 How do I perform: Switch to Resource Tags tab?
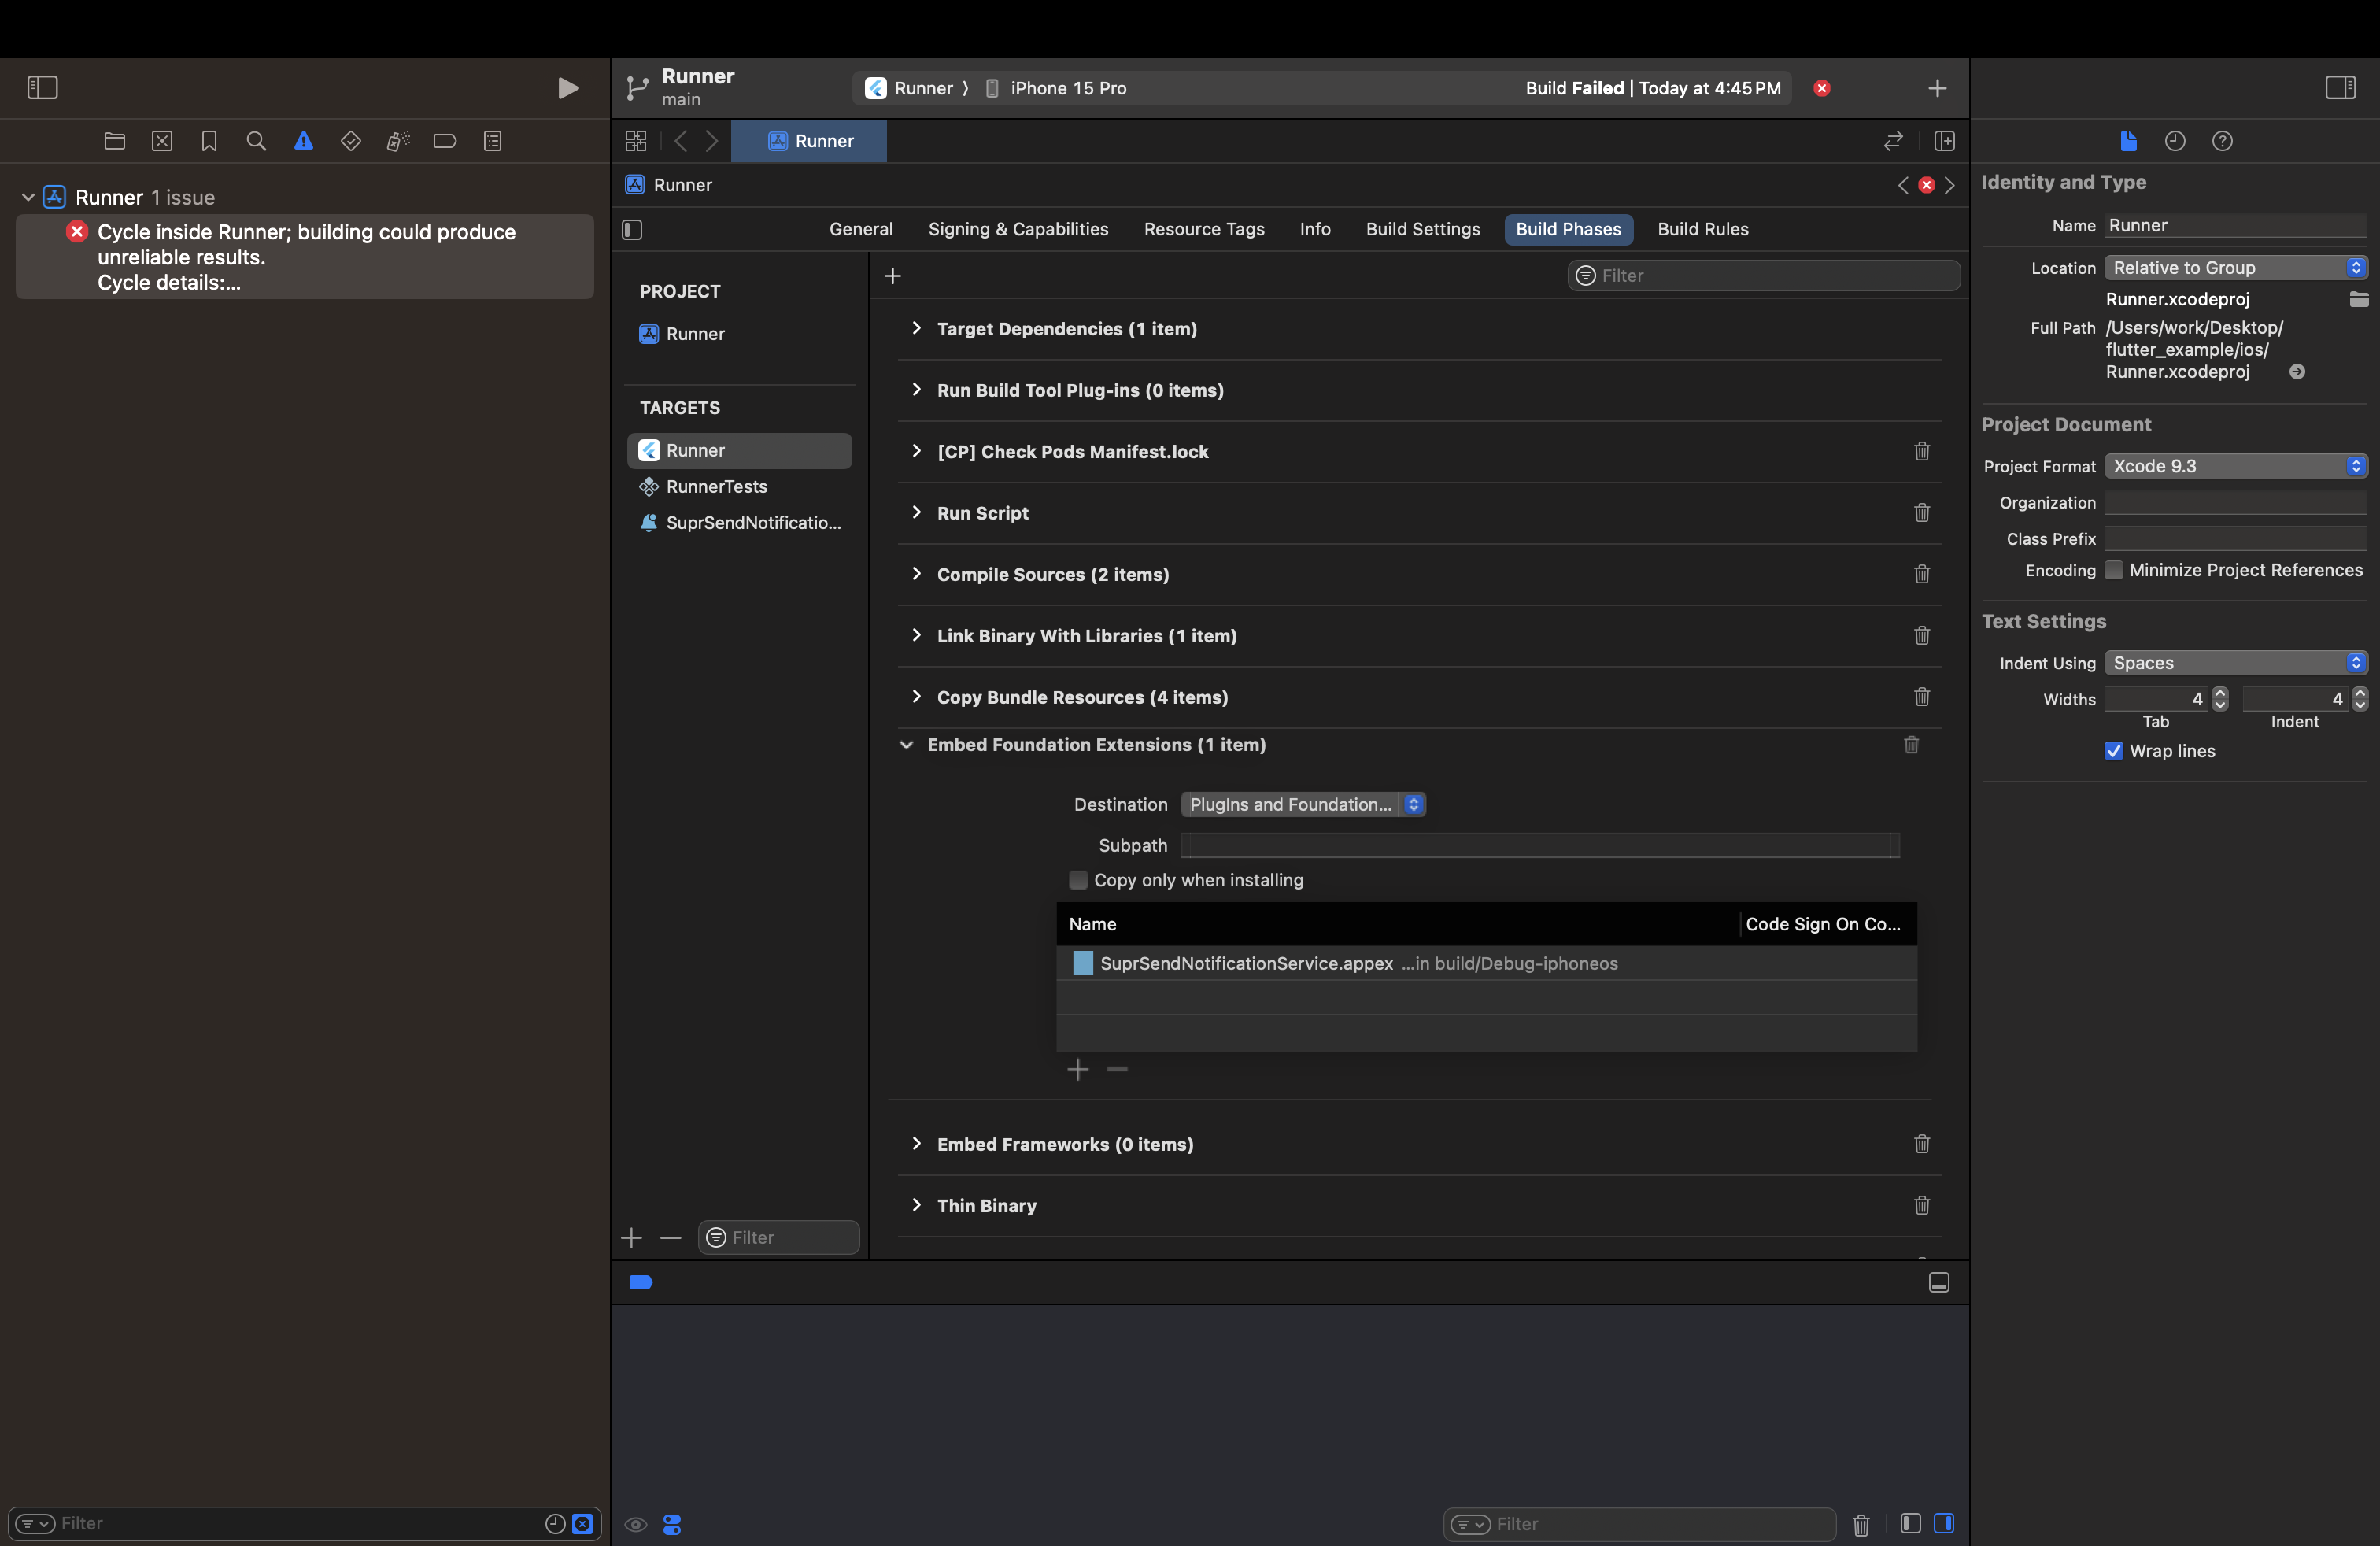click(1203, 230)
